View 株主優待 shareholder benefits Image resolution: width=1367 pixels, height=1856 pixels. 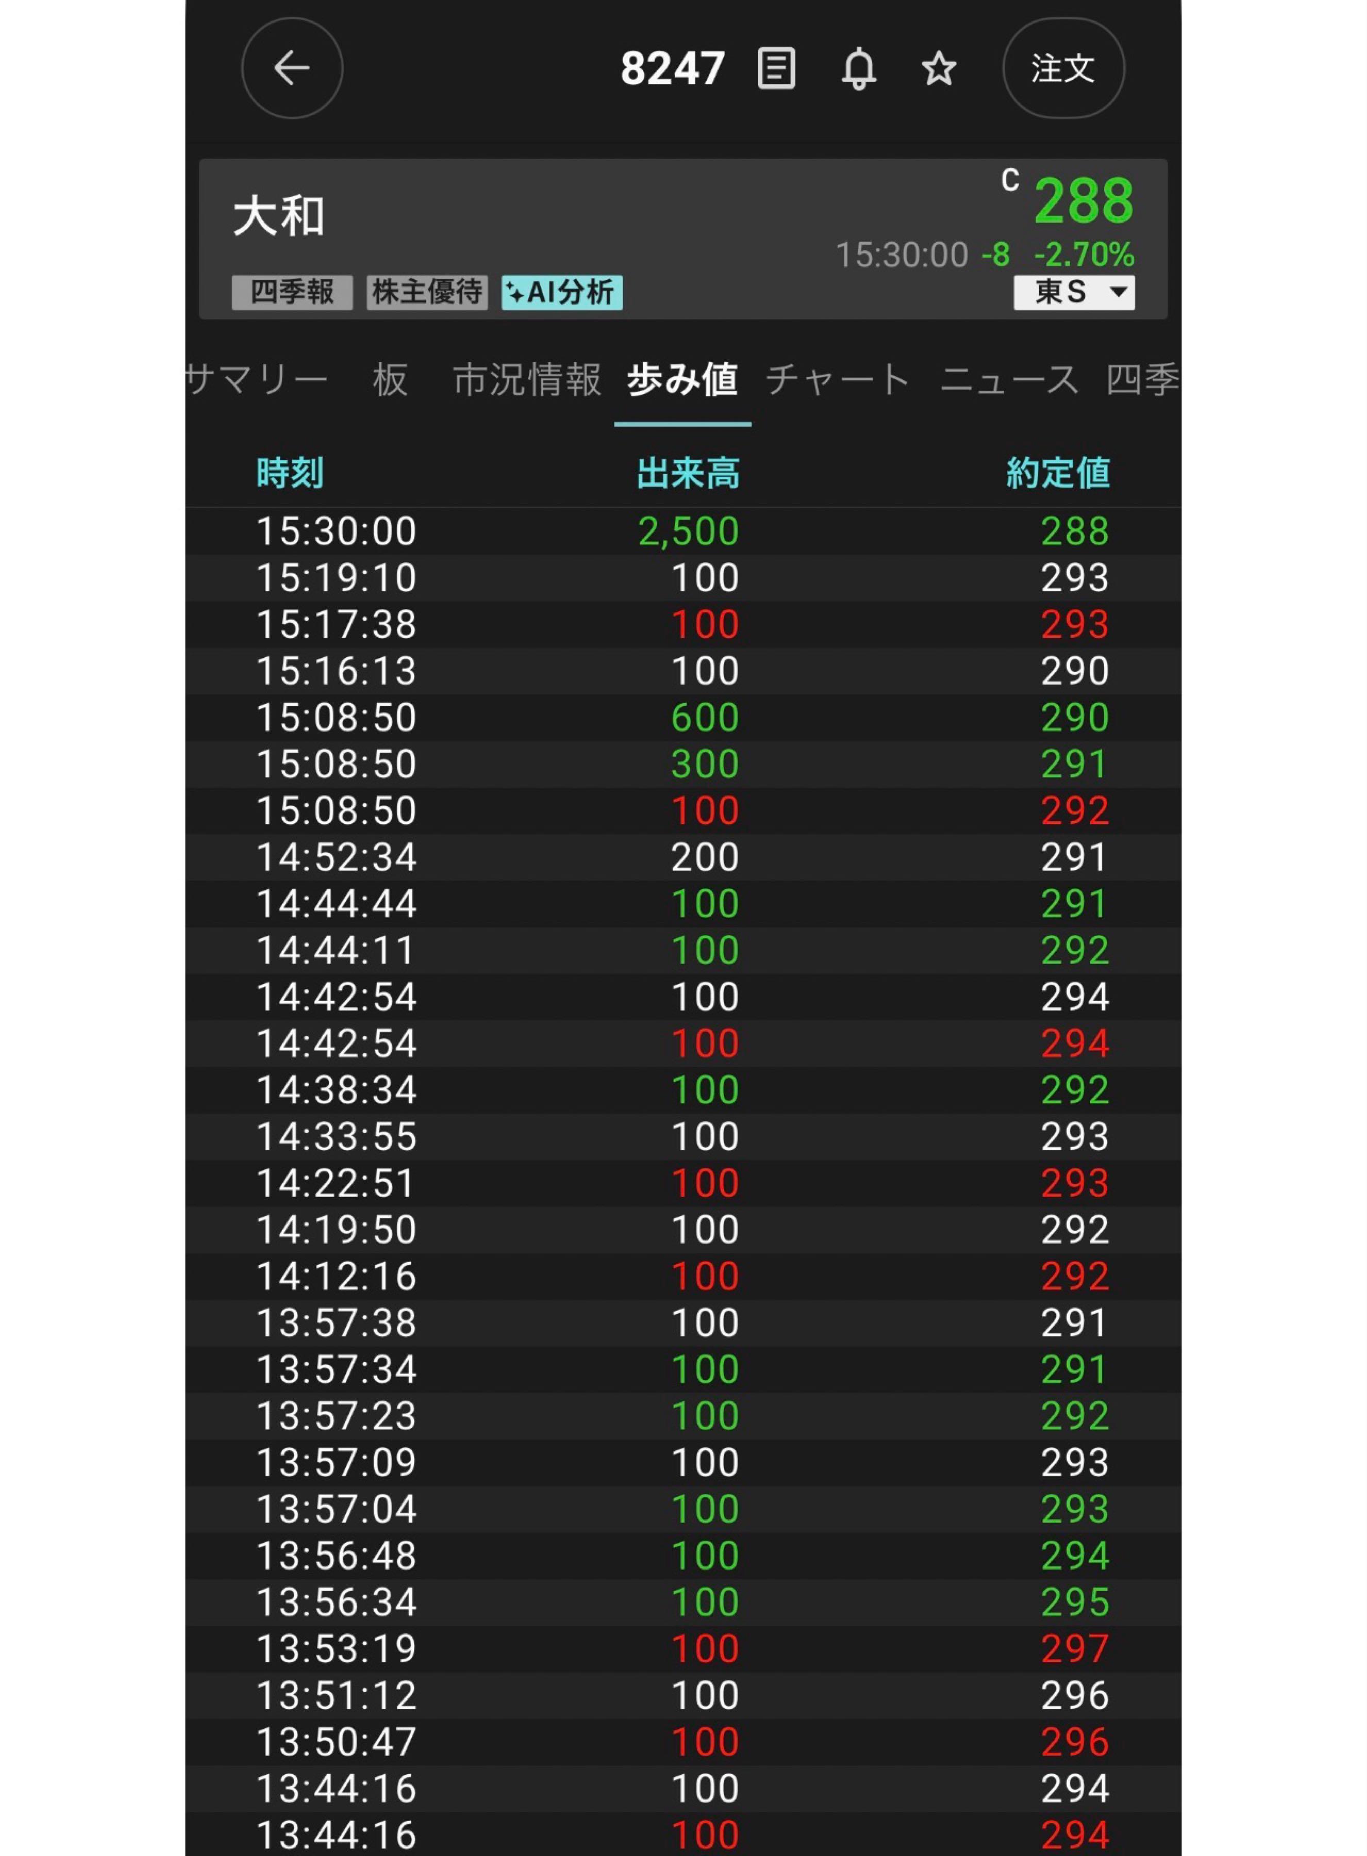point(427,292)
